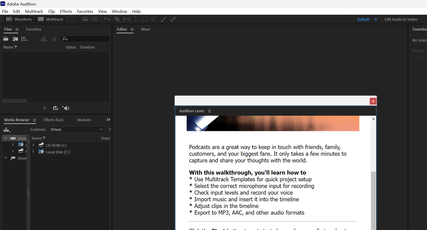Viewport: 427px width, 230px height.
Task: Open the View menu
Action: [x=102, y=11]
